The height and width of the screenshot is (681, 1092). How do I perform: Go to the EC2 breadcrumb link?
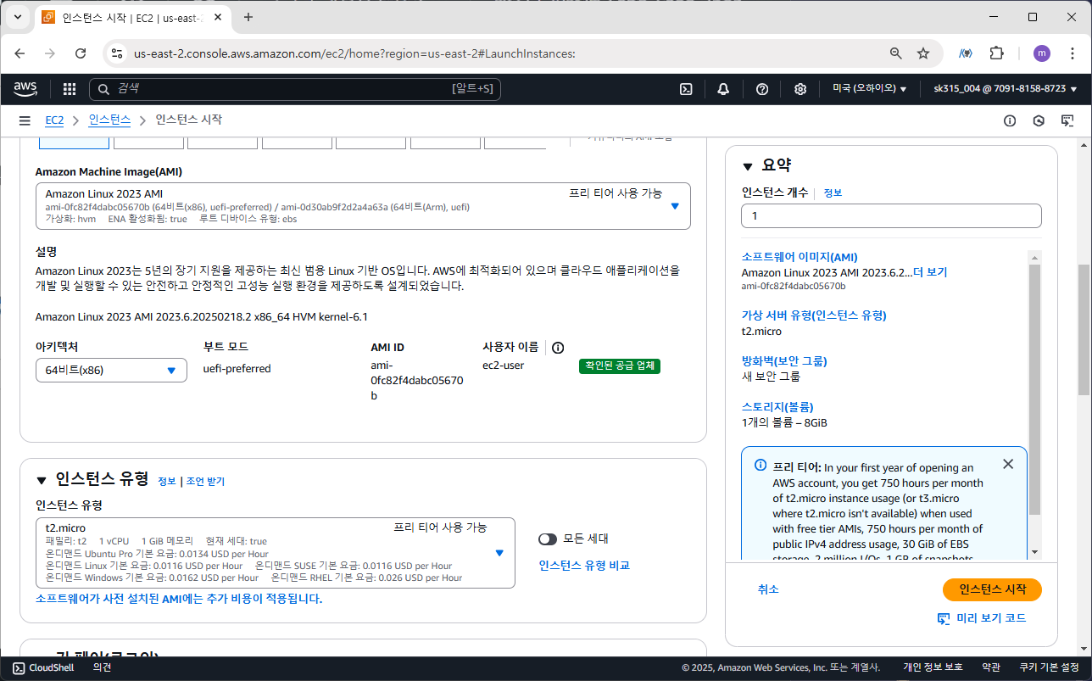pos(54,120)
